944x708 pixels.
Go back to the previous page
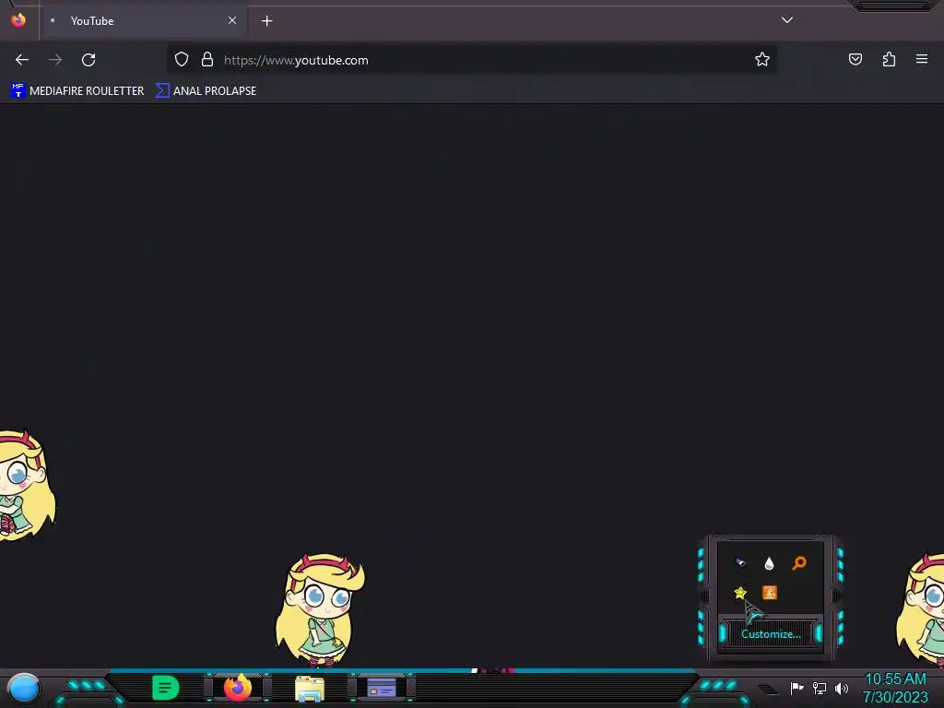[x=22, y=60]
